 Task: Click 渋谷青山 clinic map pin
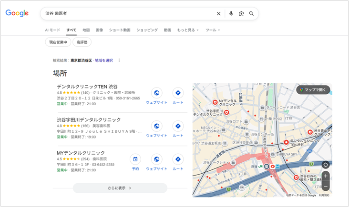(310, 132)
